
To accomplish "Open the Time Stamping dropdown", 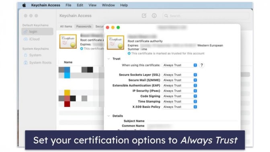I will [180, 101].
